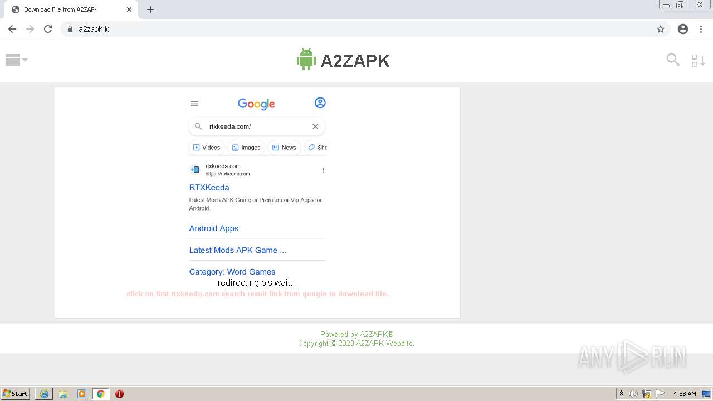
Task: Clear the search with the X icon
Action: tap(315, 126)
